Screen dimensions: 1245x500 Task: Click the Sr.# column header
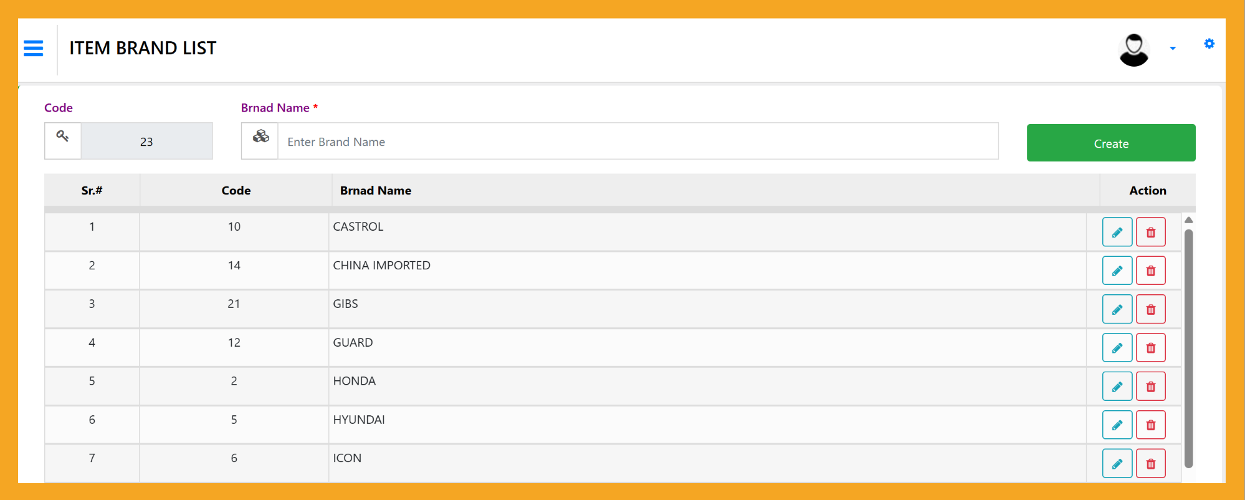click(92, 191)
